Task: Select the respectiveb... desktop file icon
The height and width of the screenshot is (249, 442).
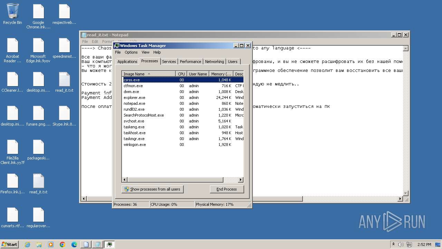Action: point(64,14)
